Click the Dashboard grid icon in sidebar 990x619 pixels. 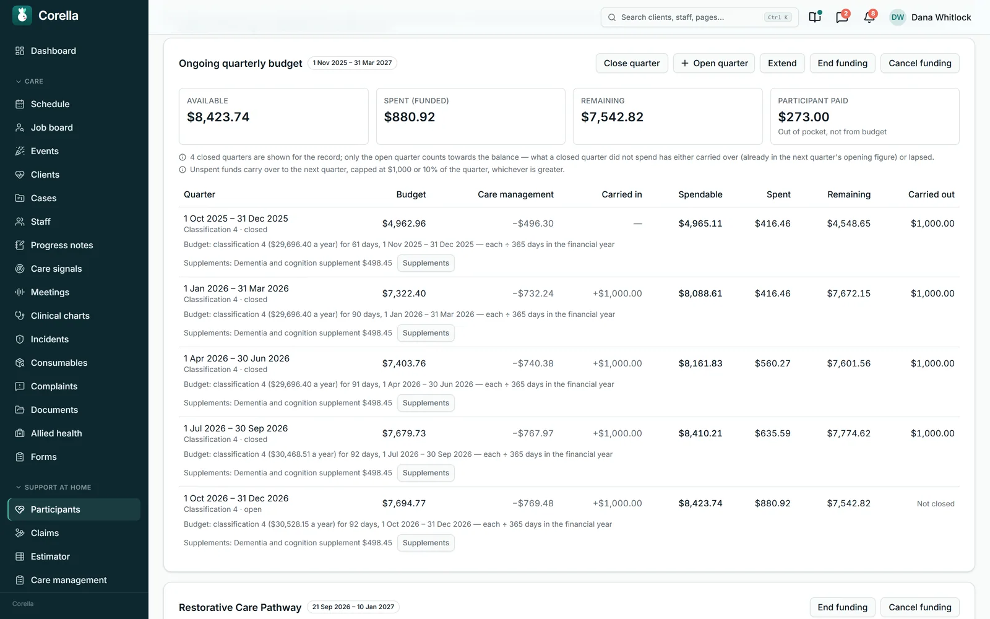pyautogui.click(x=20, y=51)
